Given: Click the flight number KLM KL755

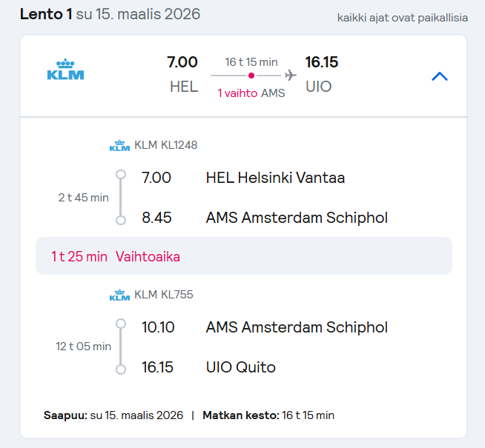Looking at the screenshot, I should tap(164, 294).
